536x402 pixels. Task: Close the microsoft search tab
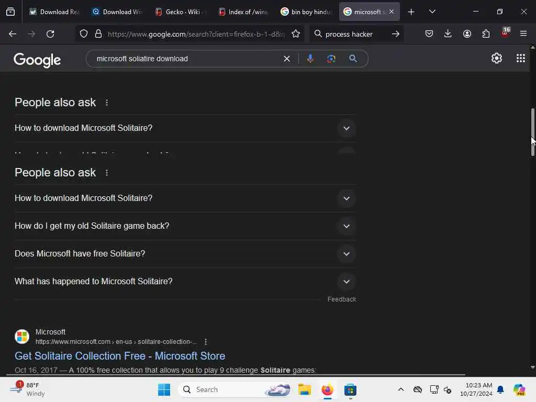(392, 12)
